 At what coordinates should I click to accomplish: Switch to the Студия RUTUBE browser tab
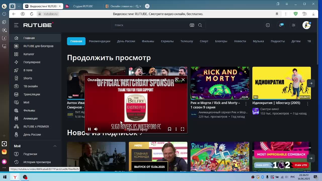click(x=83, y=6)
